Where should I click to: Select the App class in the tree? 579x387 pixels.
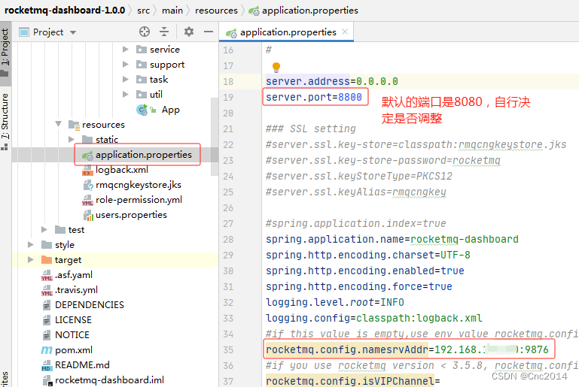click(170, 110)
